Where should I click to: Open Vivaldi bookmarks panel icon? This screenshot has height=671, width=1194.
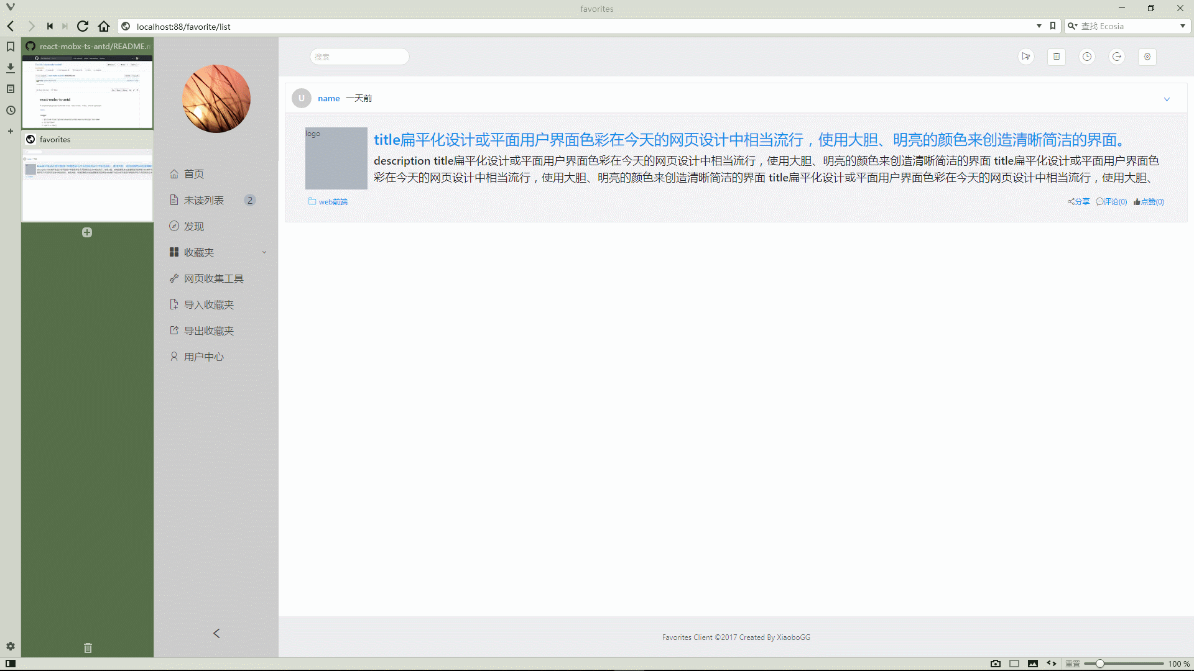pyautogui.click(x=11, y=47)
